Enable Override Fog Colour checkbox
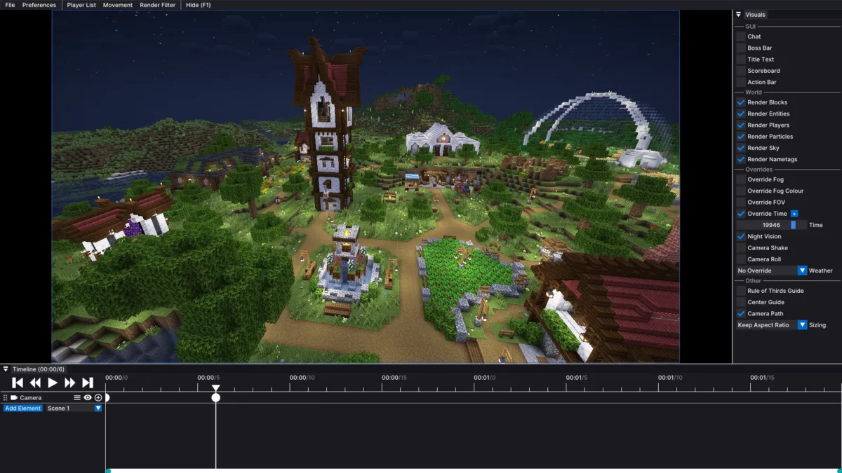Image resolution: width=842 pixels, height=473 pixels. point(741,191)
